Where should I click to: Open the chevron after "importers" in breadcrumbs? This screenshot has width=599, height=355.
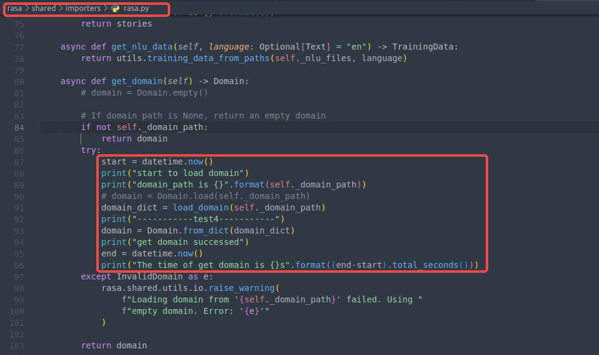[106, 8]
